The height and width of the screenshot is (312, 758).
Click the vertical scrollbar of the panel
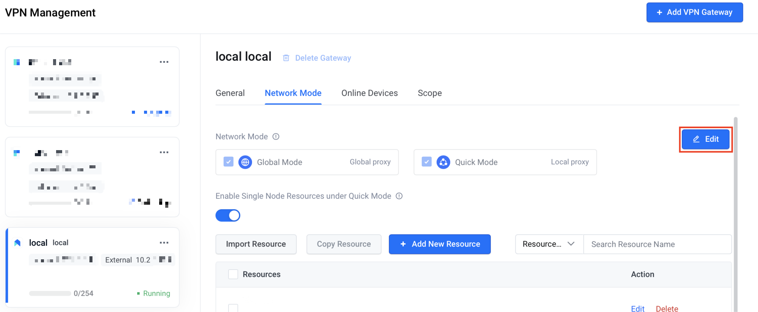tap(736, 214)
